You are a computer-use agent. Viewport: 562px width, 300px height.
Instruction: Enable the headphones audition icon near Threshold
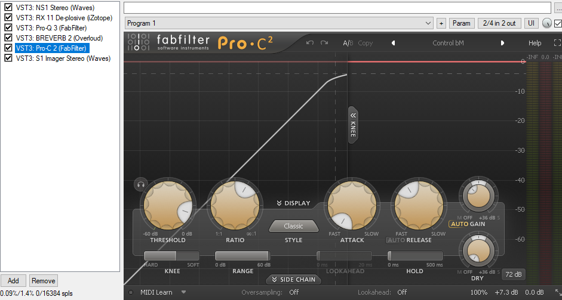[x=140, y=185]
